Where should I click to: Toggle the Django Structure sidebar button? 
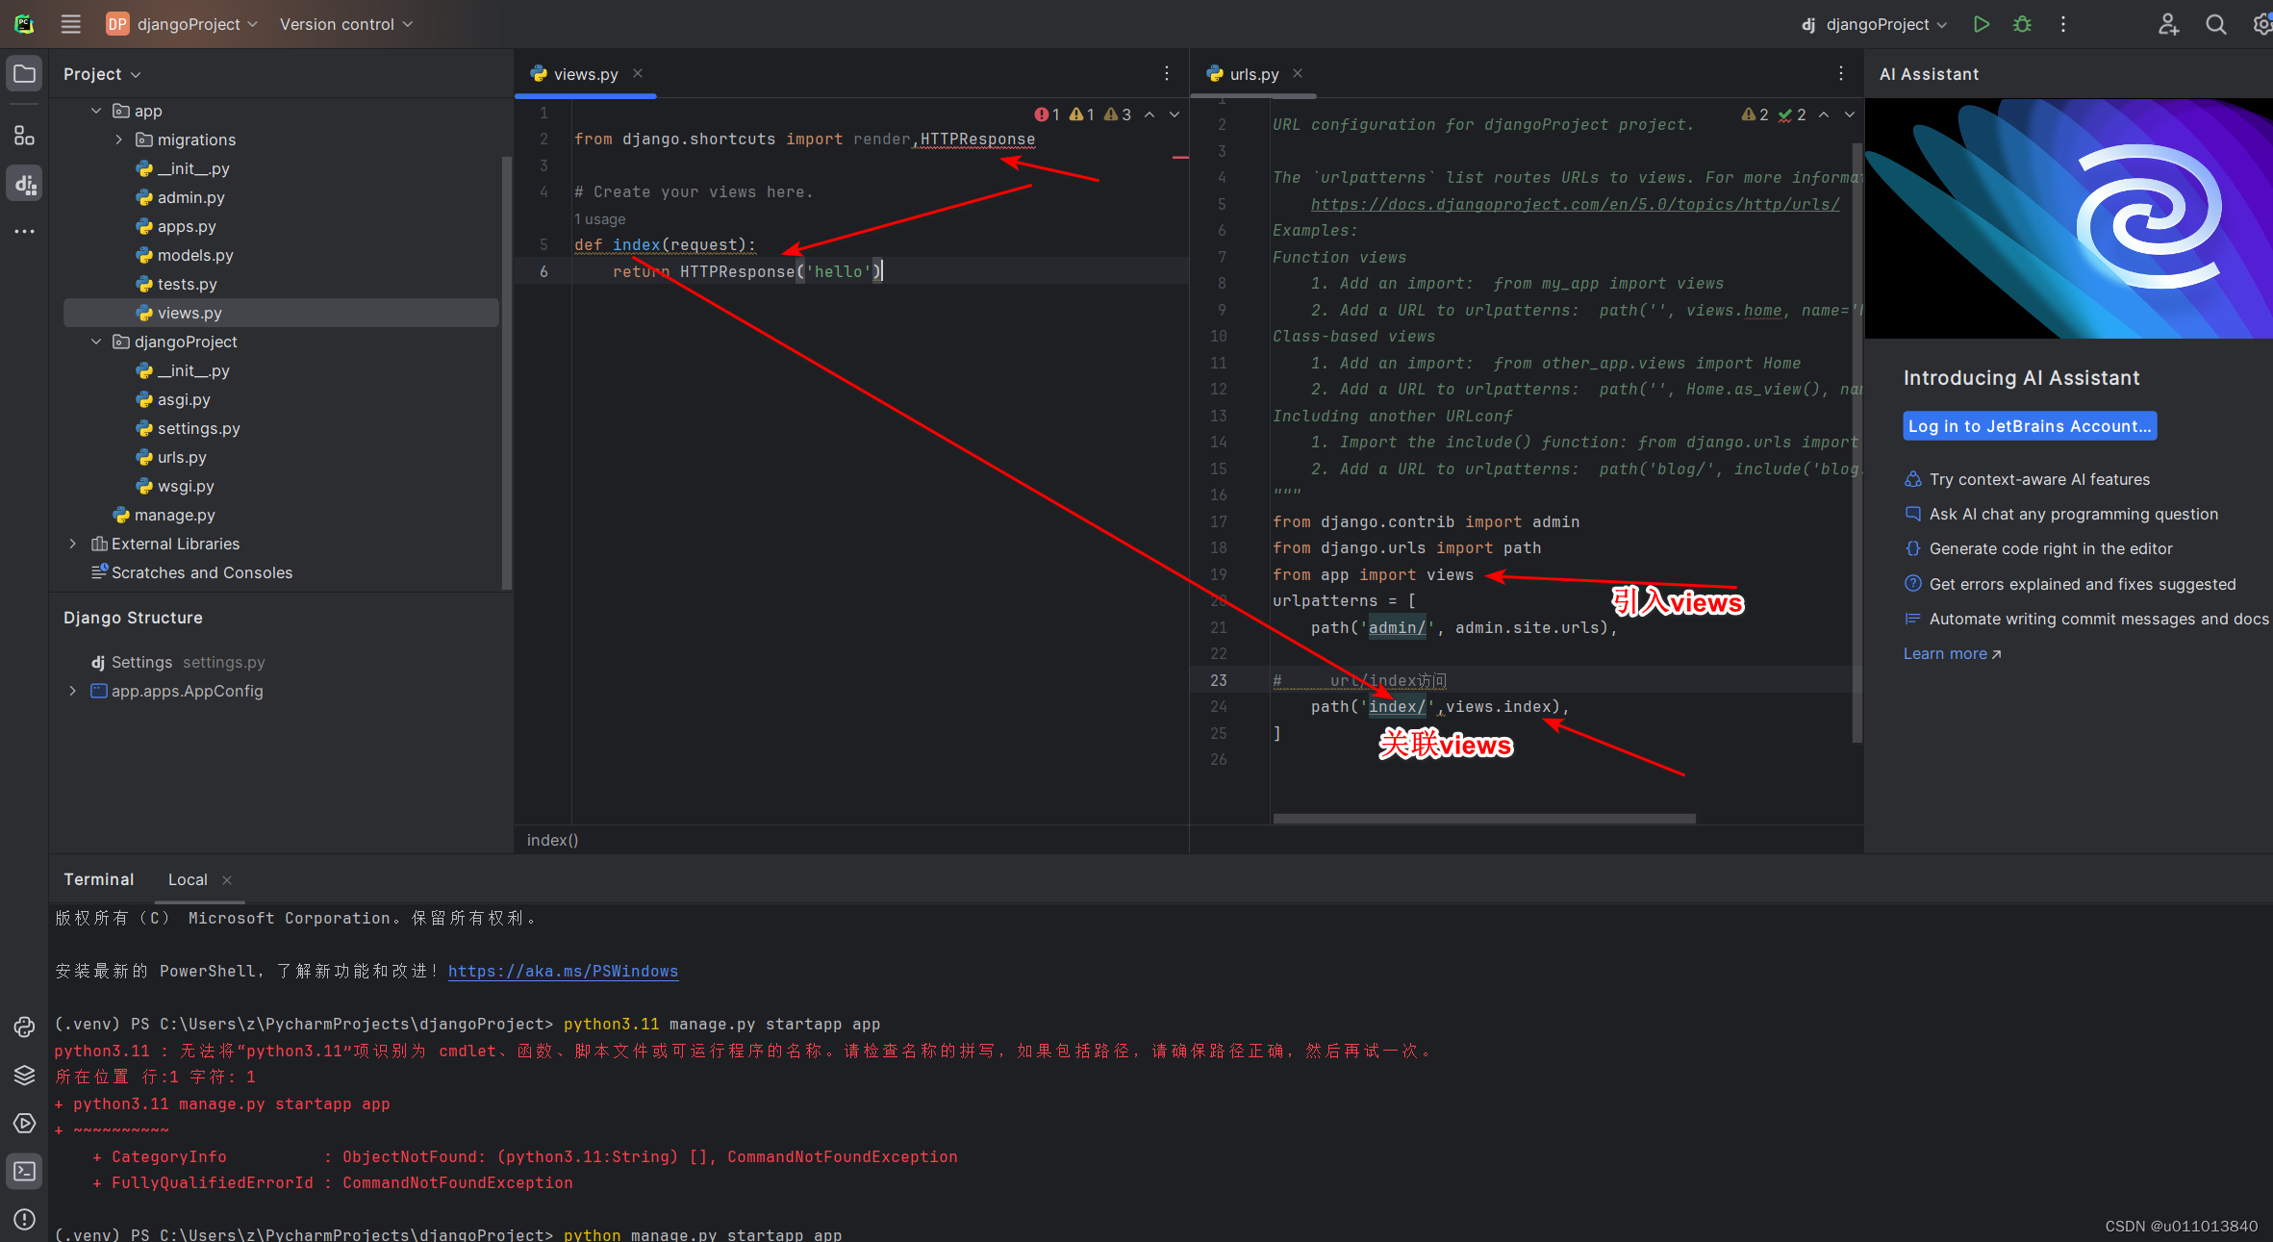click(x=24, y=183)
